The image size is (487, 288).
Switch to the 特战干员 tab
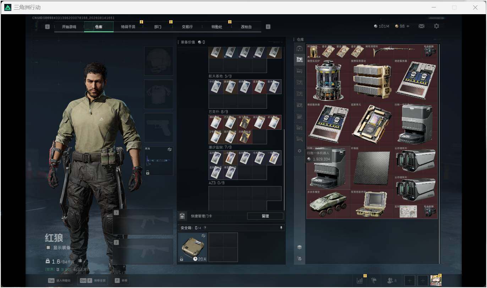tap(128, 27)
